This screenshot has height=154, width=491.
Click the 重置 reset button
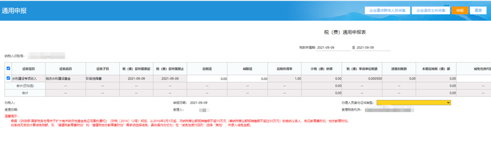[479, 10]
